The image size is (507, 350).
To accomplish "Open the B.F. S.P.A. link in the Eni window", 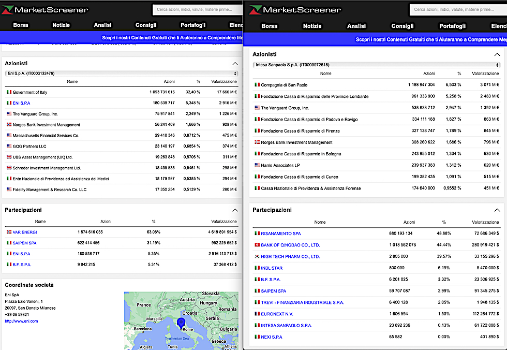I will 22,265.
